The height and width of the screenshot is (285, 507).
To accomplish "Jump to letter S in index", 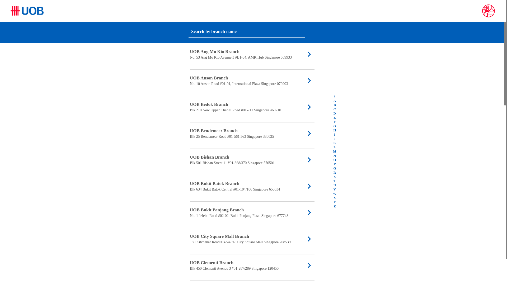I will [x=335, y=177].
